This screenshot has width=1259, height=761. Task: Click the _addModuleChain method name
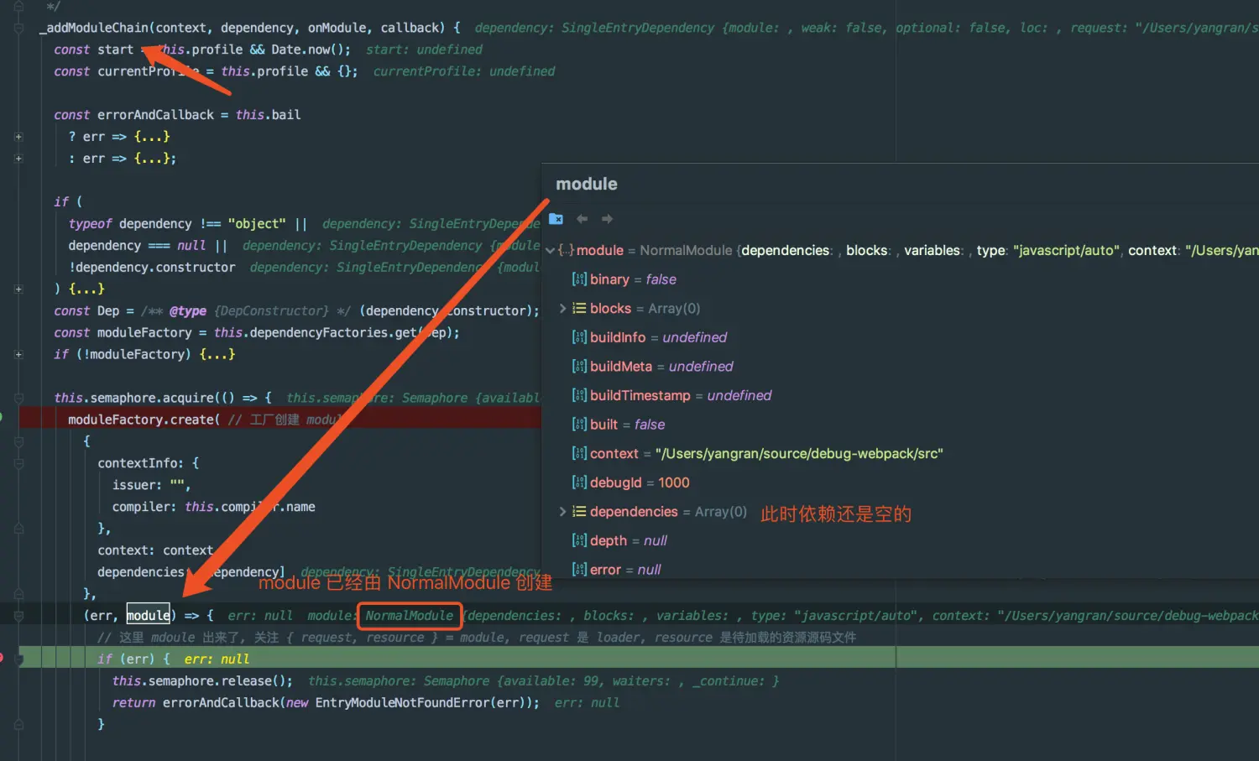93,28
